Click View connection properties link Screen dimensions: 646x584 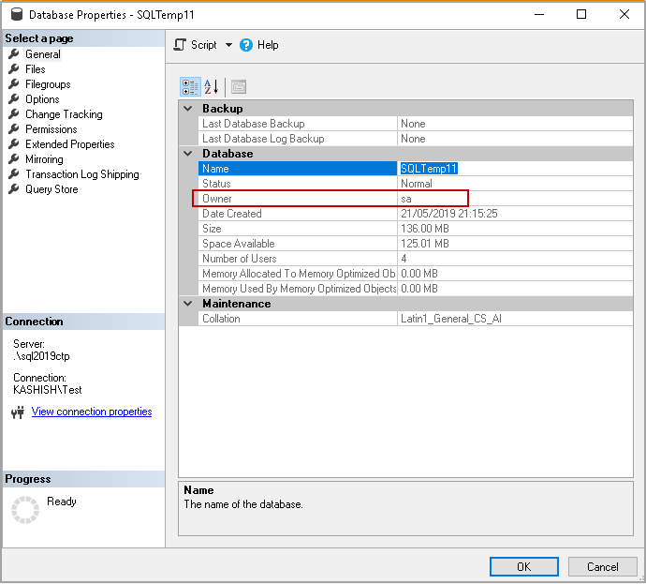point(92,412)
